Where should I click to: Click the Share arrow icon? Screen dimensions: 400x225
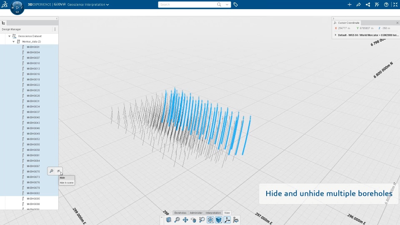tap(358, 5)
